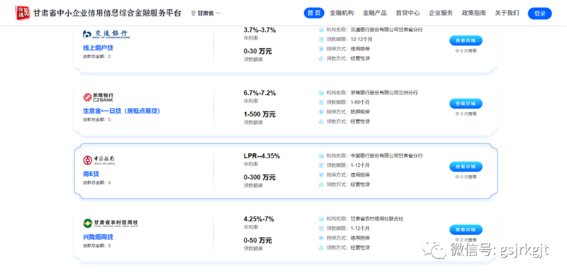Click 查看详情 for 商E贷
Screen dimensions: 567x276
coord(466,167)
